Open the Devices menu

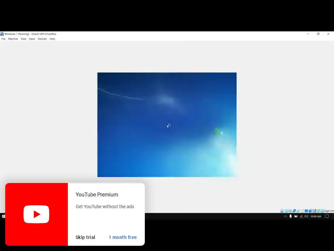(42, 39)
